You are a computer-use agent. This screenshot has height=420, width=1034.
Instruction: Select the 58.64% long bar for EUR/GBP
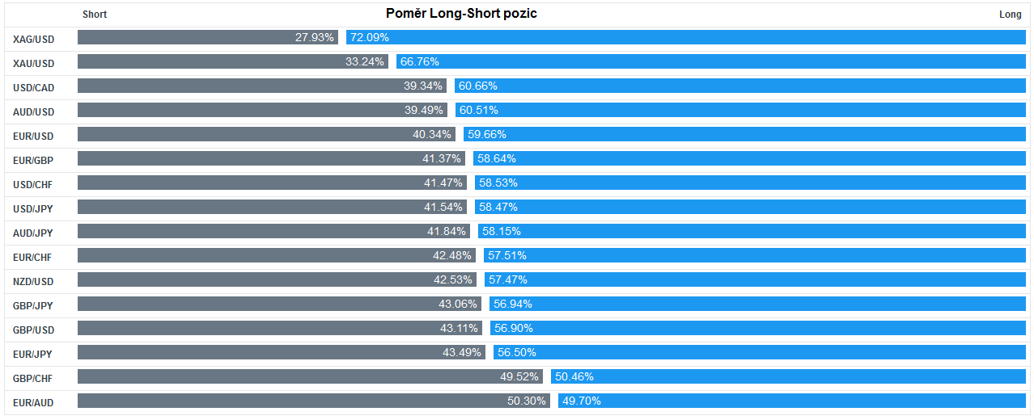(x=749, y=158)
